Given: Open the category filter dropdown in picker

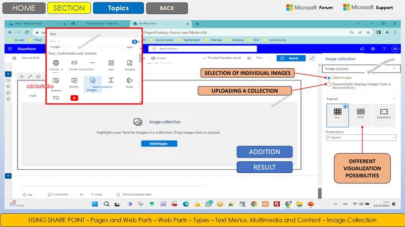Looking at the screenshot, I should click(x=55, y=41).
